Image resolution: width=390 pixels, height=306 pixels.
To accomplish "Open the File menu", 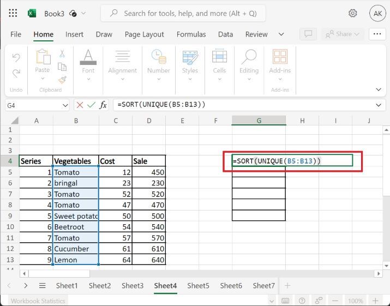I will click(x=16, y=34).
